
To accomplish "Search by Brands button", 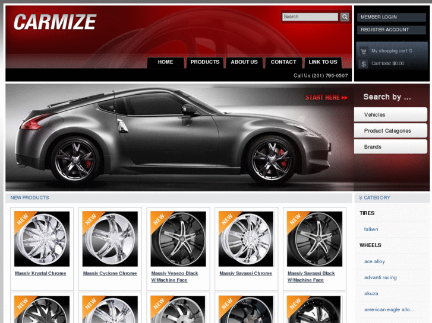I will point(390,147).
